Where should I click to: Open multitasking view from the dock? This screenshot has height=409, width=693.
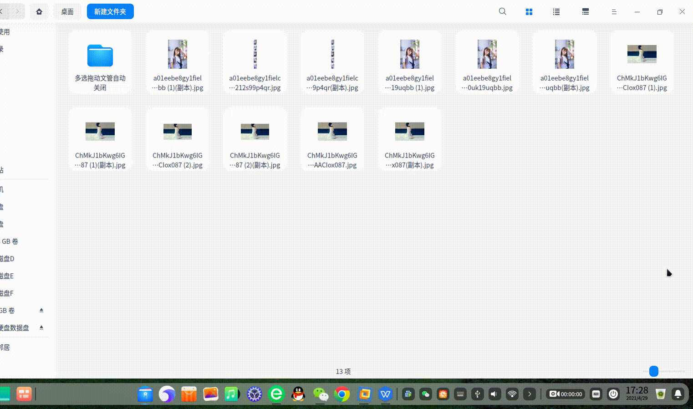pyautogui.click(x=24, y=394)
